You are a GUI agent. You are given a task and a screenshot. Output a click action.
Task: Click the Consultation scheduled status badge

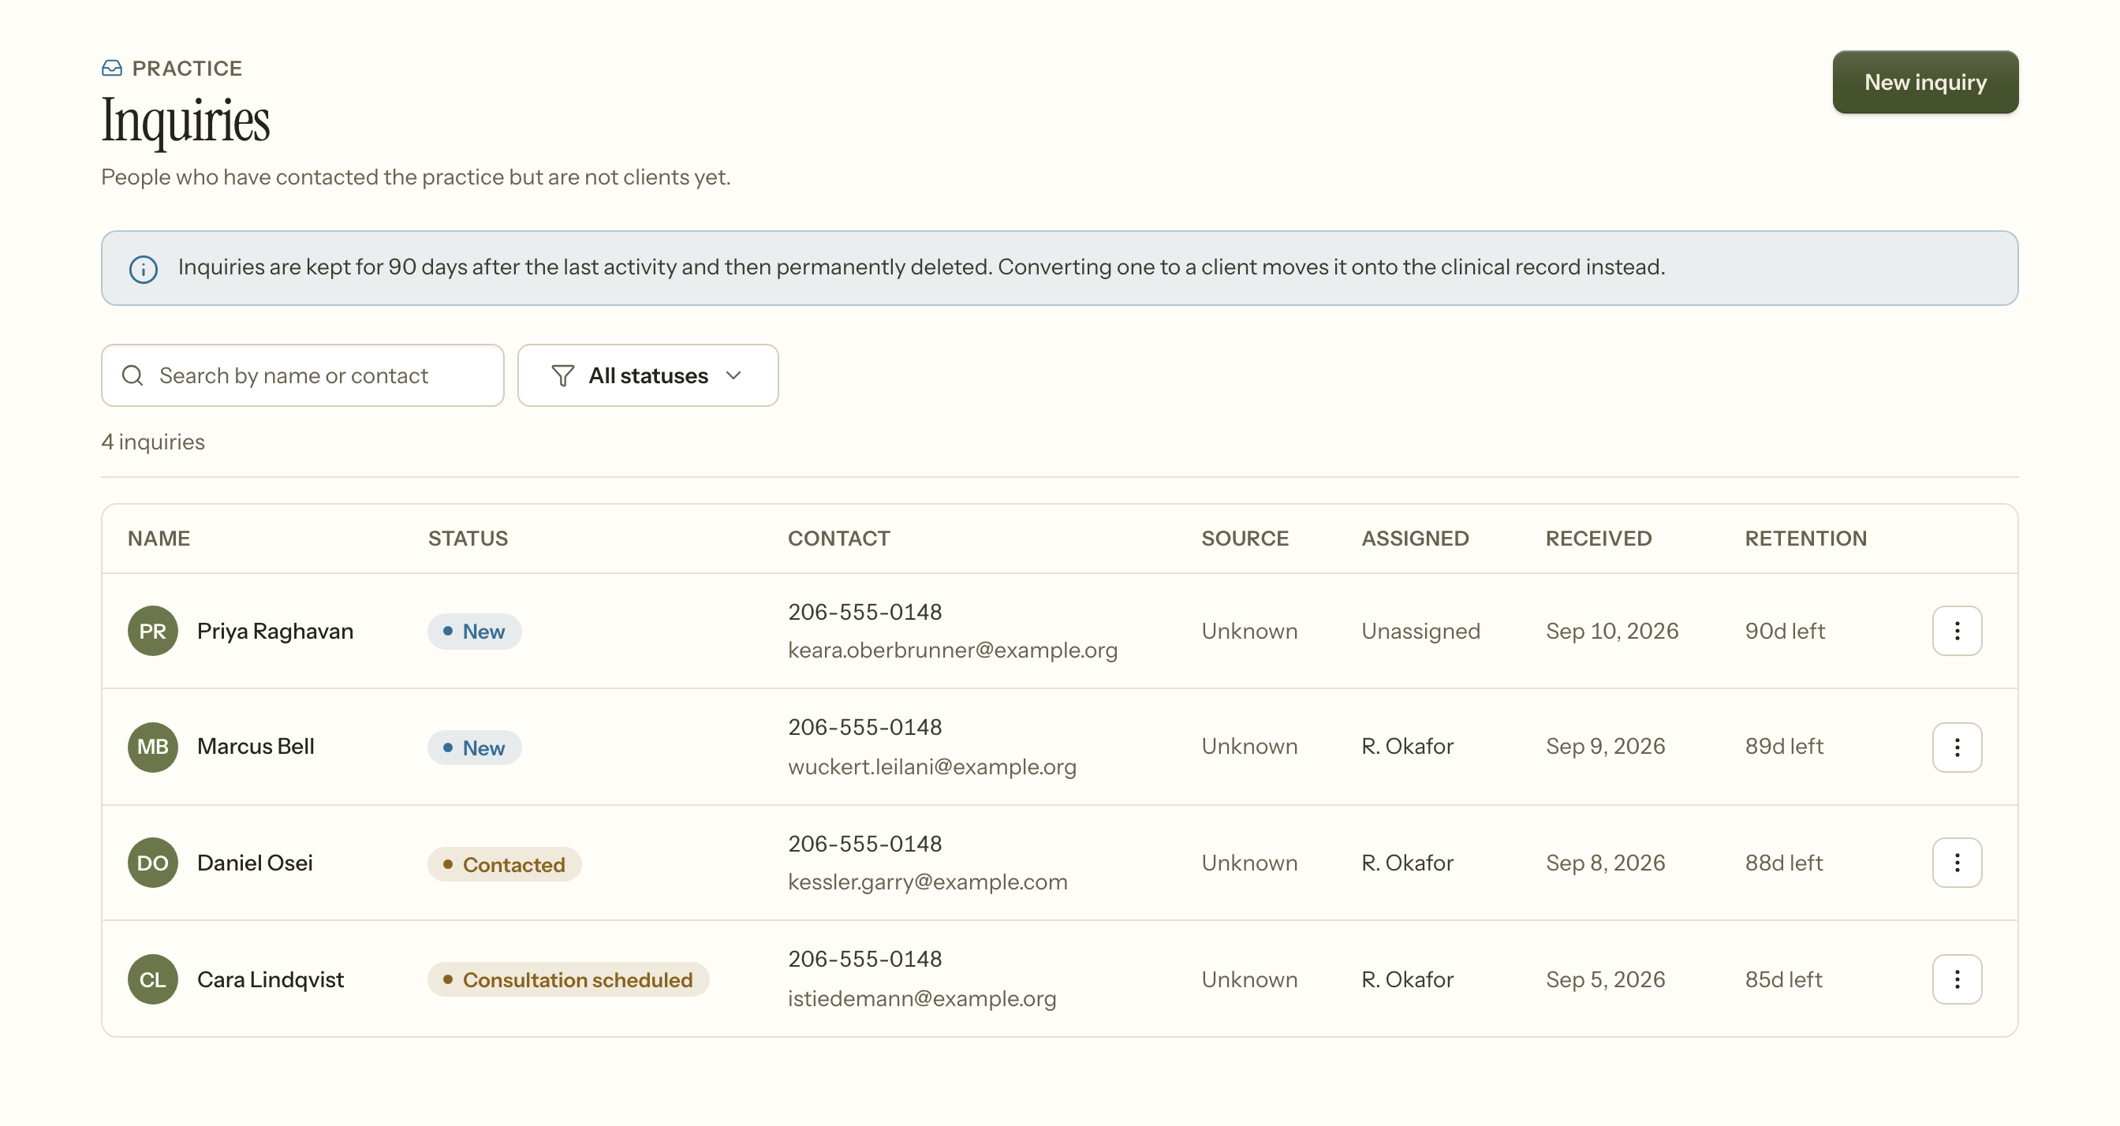click(x=568, y=979)
